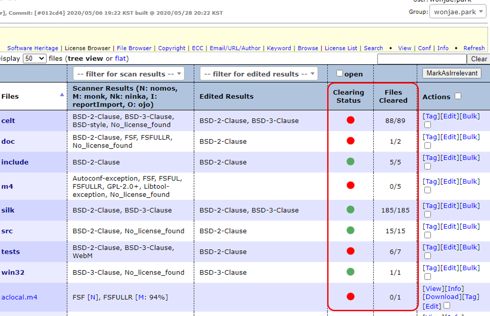
Task: Open the filter for edited results dropdown
Action: [x=259, y=73]
